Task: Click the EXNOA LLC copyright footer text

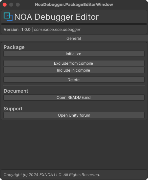Action: point(52,175)
